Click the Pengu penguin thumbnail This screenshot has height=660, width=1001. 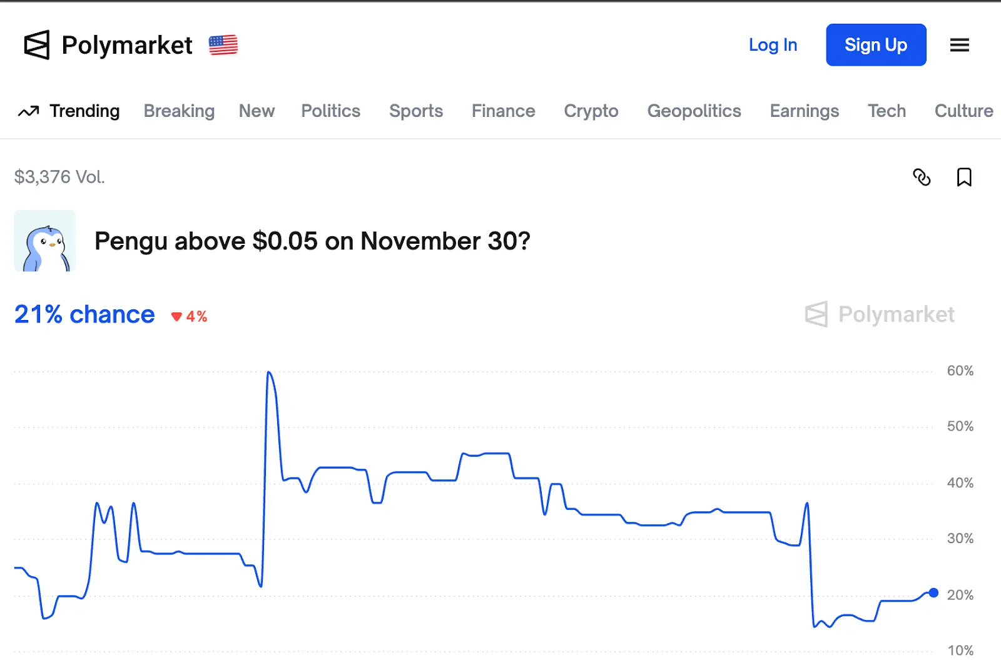45,241
